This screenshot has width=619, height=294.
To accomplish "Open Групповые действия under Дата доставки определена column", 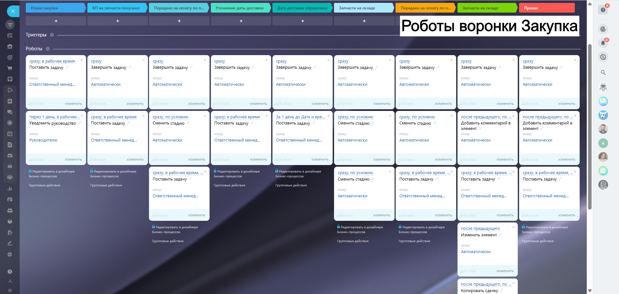I will tap(291, 185).
